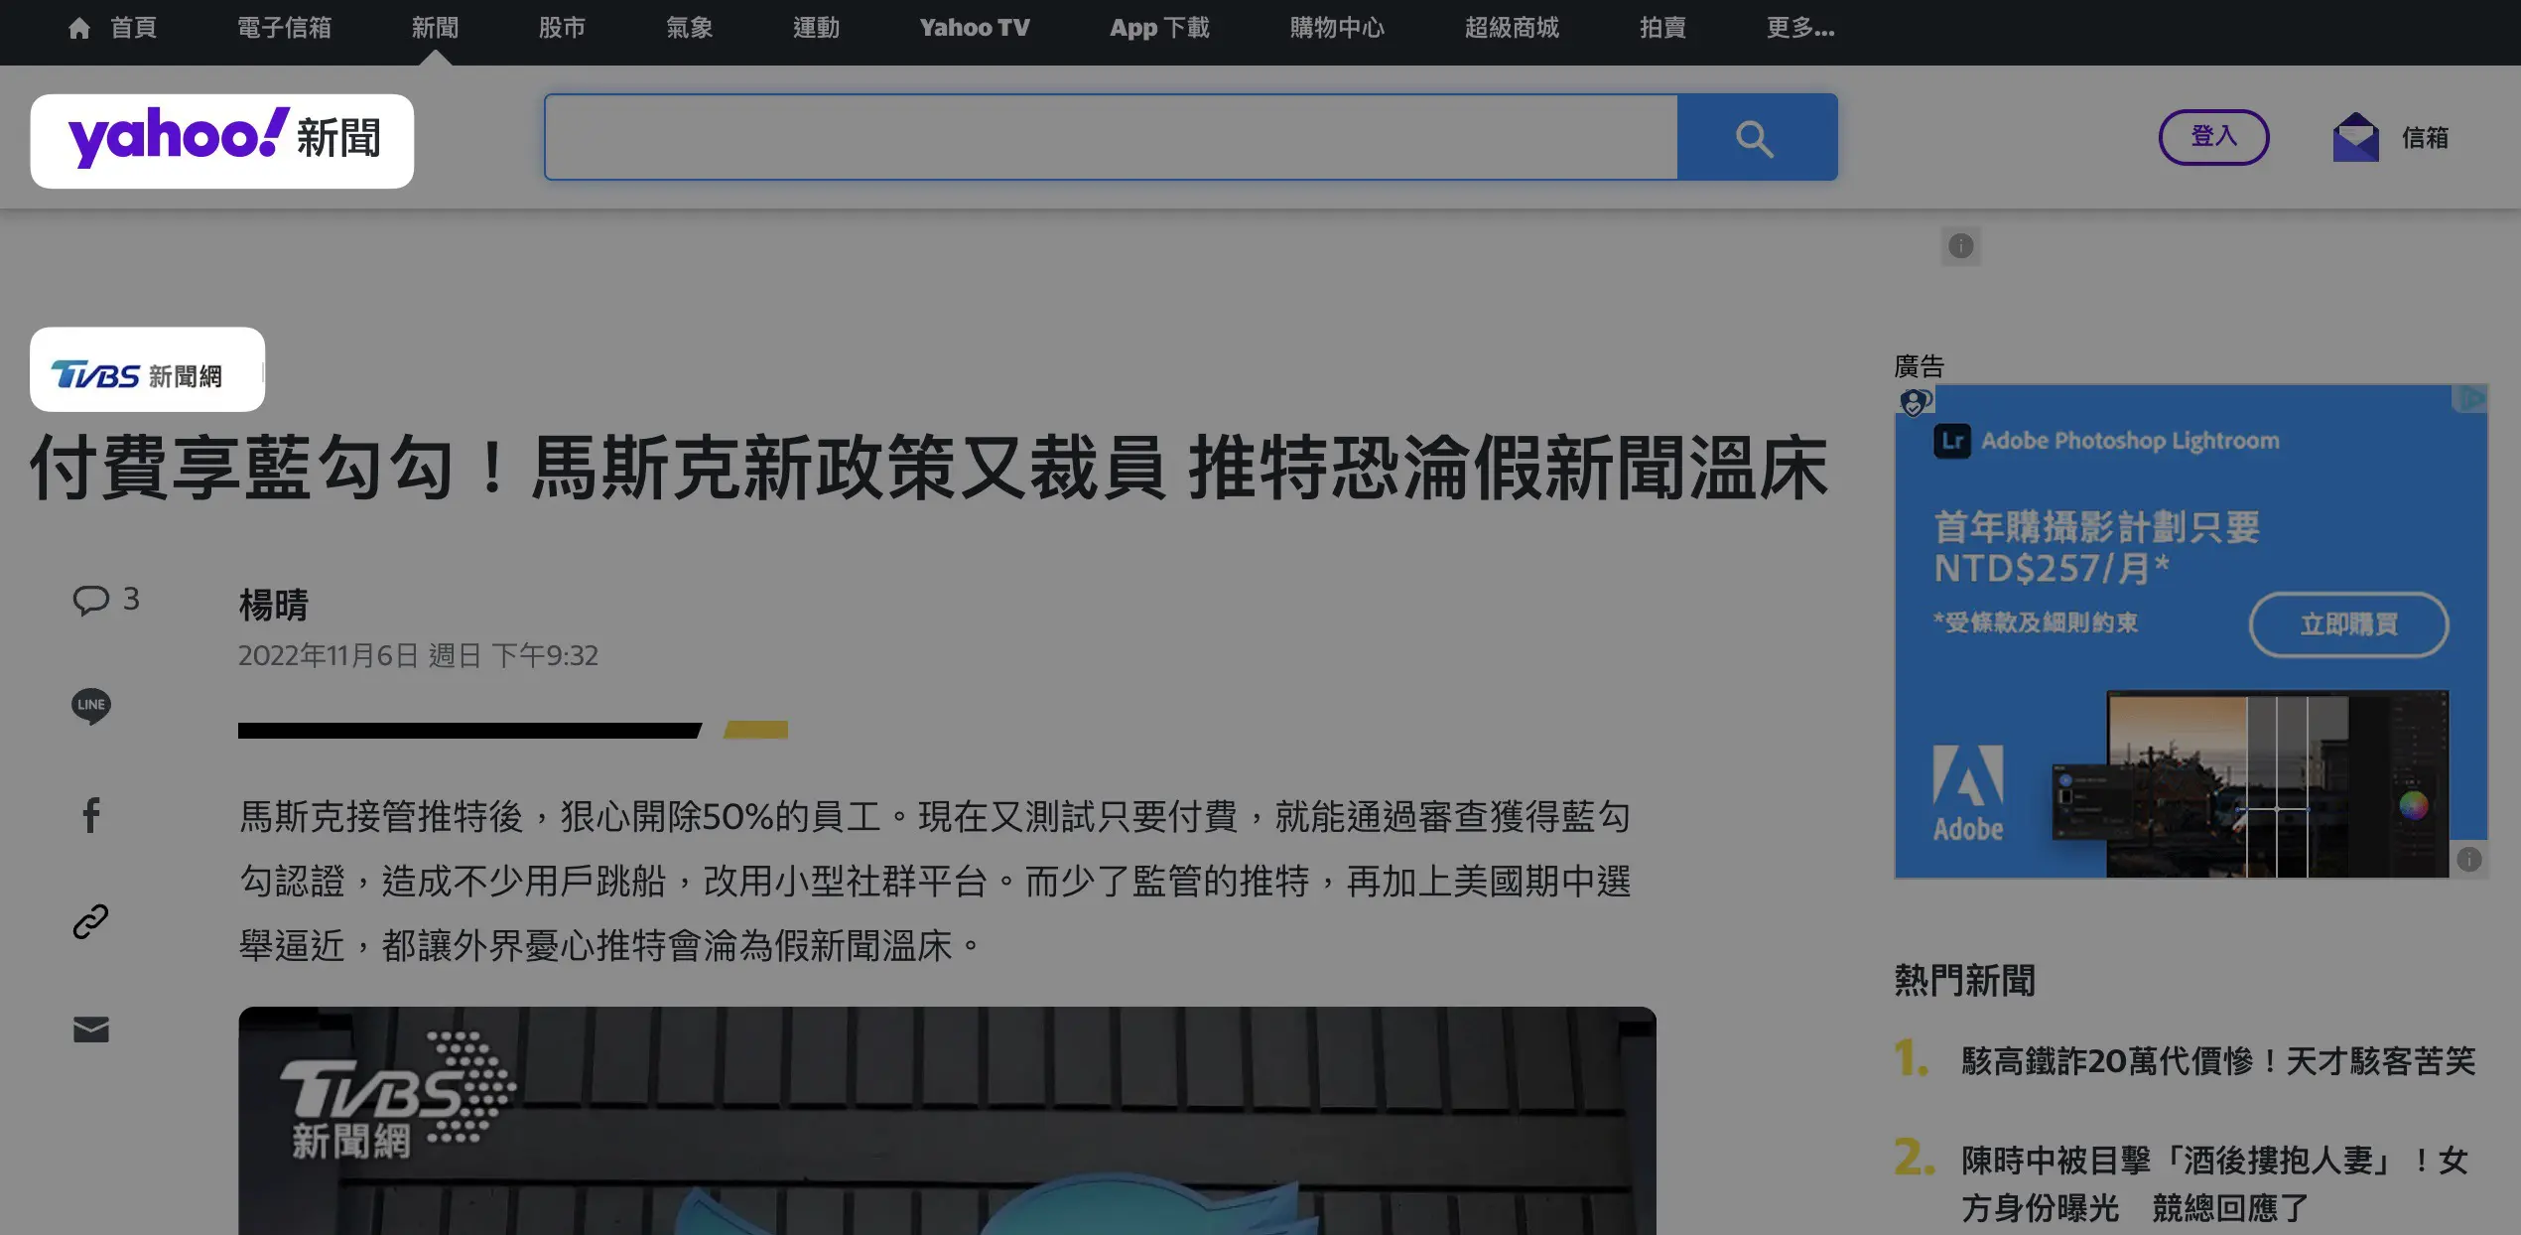This screenshot has height=1235, width=2521.
Task: Click the ad info icon above 廣告
Action: click(x=1960, y=246)
